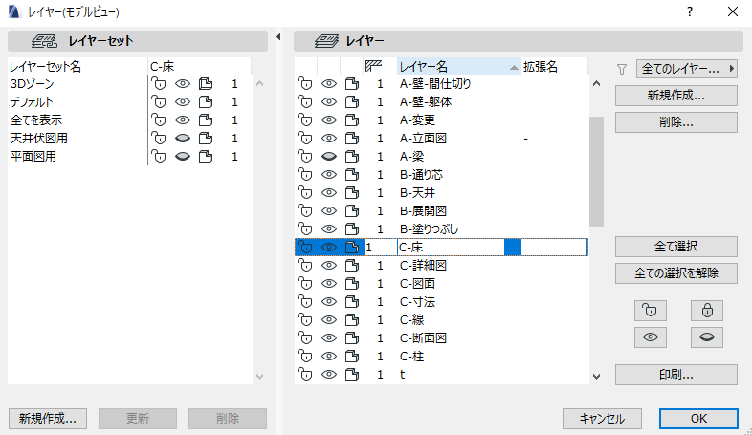Screen dimensions: 752x435
Task: Collapse layer set panel with the left arrow
Action: 278,37
